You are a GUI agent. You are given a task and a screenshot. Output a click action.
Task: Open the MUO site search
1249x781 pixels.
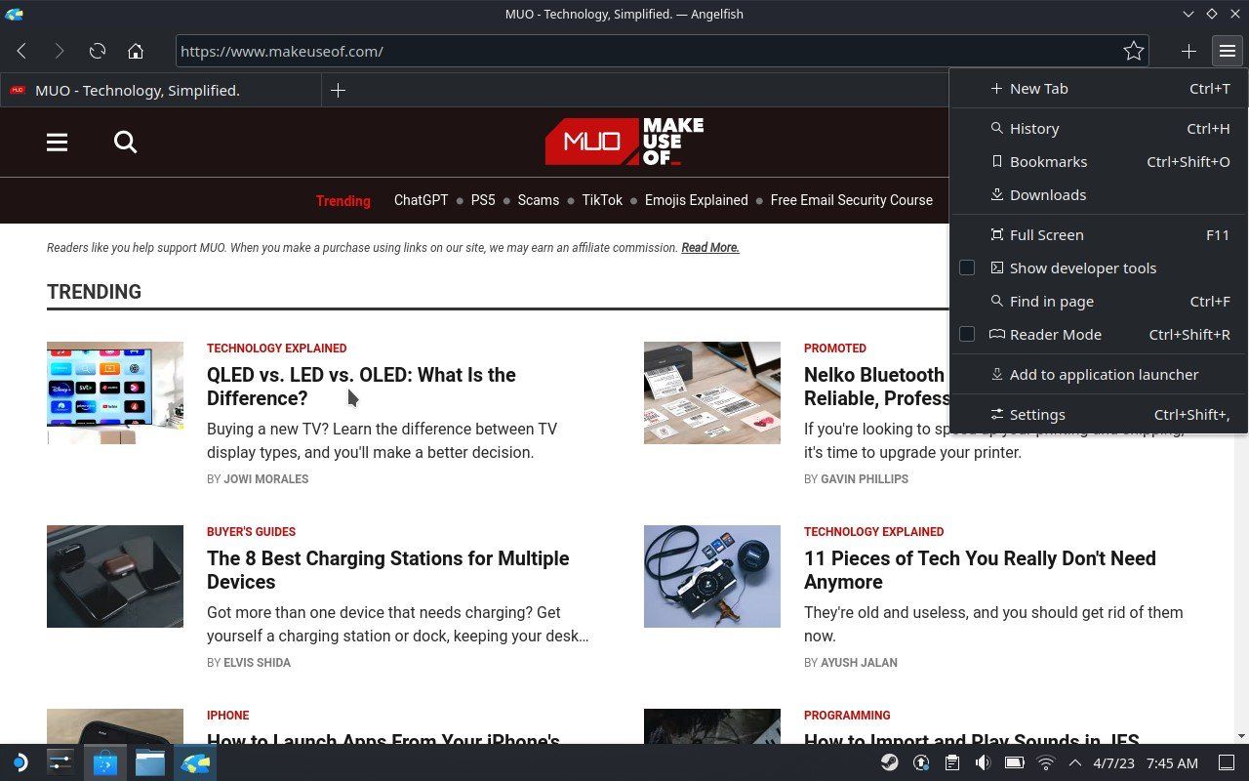pos(125,143)
